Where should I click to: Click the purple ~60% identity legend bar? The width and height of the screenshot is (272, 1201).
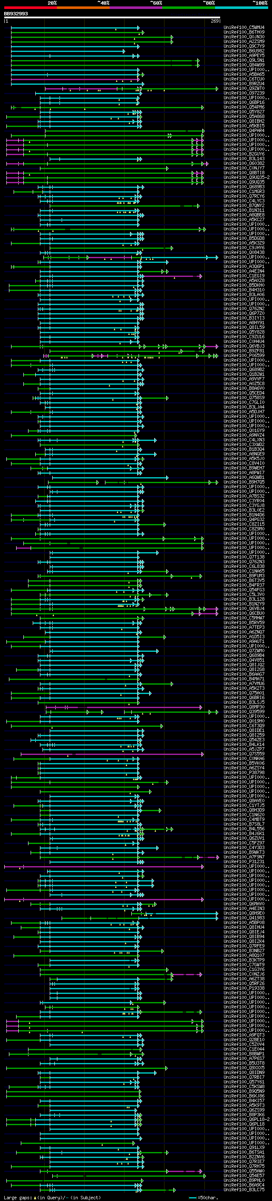[136, 8]
